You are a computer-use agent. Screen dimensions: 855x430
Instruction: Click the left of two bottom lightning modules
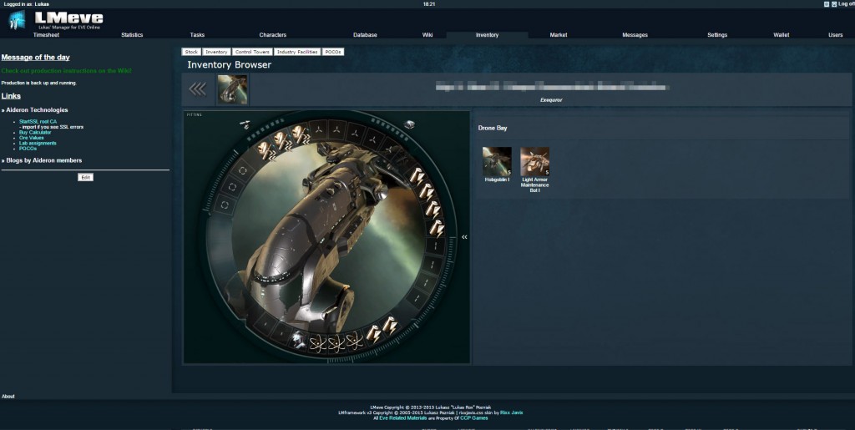click(373, 333)
